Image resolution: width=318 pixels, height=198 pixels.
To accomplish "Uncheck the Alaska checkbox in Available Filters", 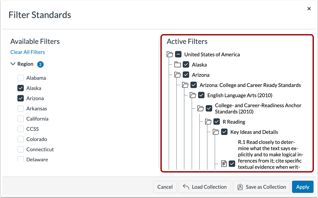I will [x=20, y=88].
